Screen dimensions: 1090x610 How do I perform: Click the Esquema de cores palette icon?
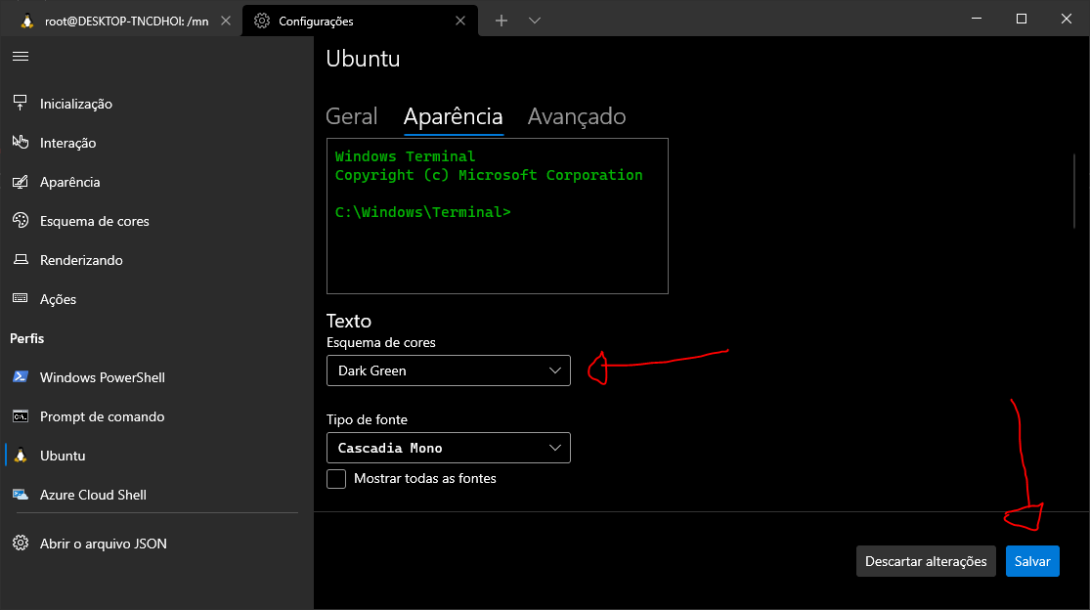21,221
